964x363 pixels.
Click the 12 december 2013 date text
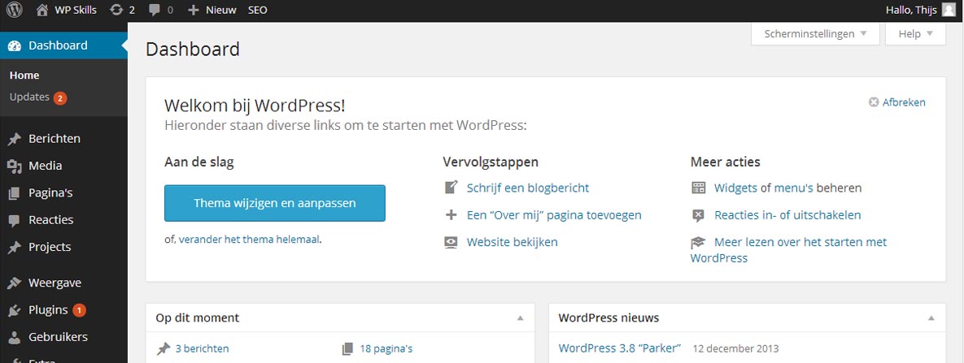736,349
